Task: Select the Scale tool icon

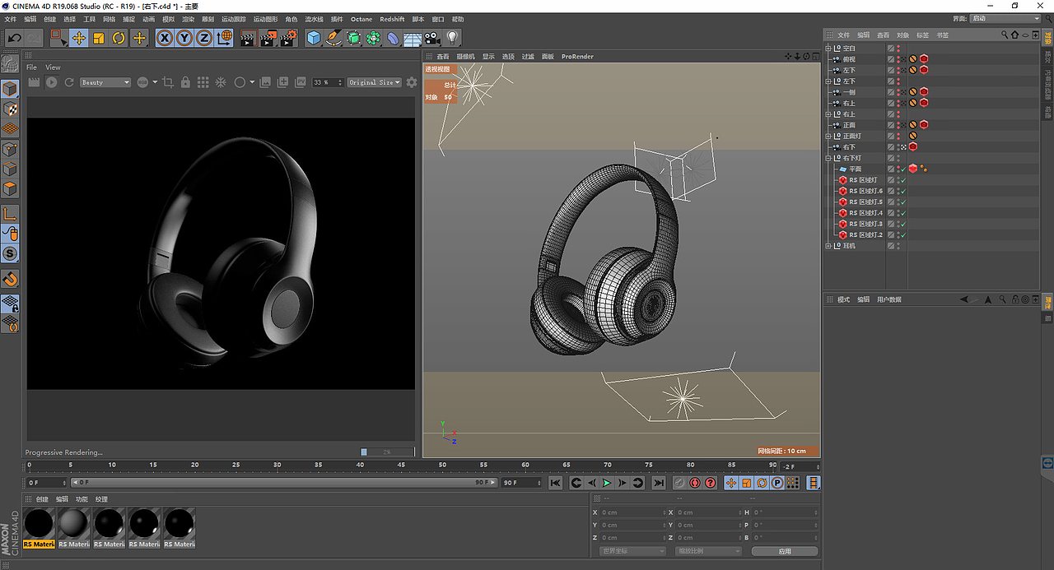Action: click(99, 38)
